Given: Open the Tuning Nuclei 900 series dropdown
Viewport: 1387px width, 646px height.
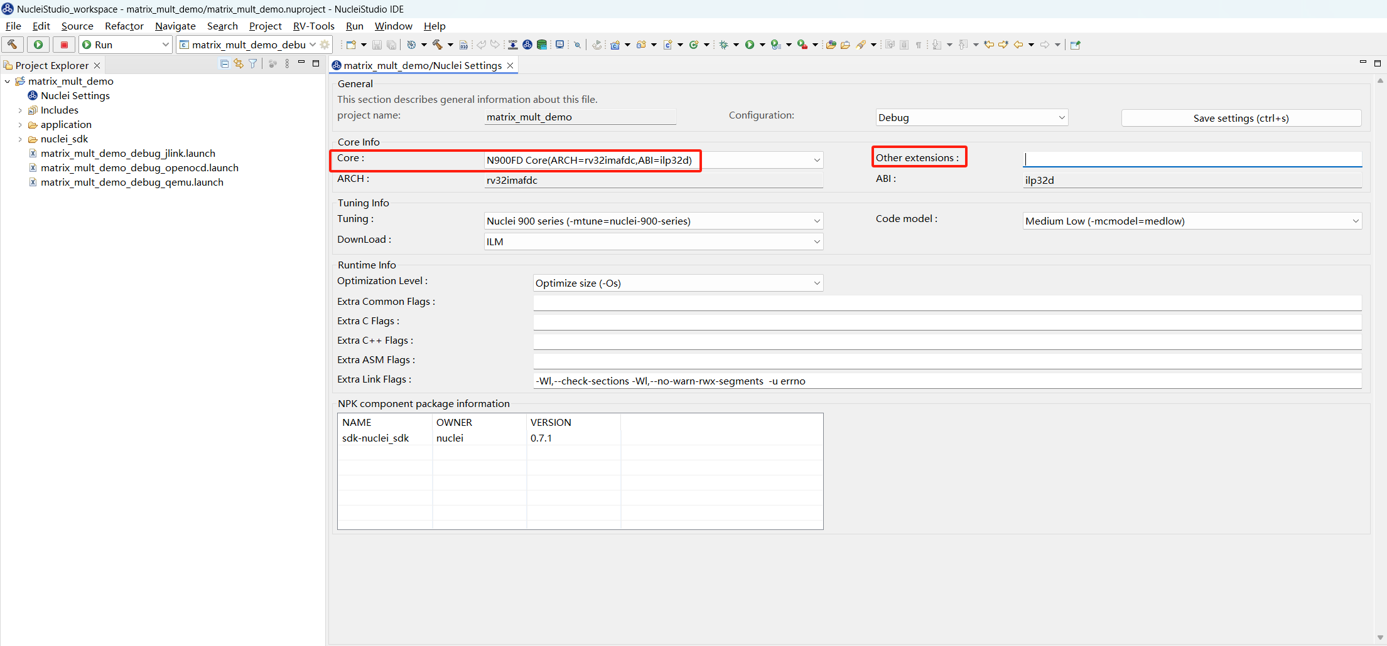Looking at the screenshot, I should [654, 221].
